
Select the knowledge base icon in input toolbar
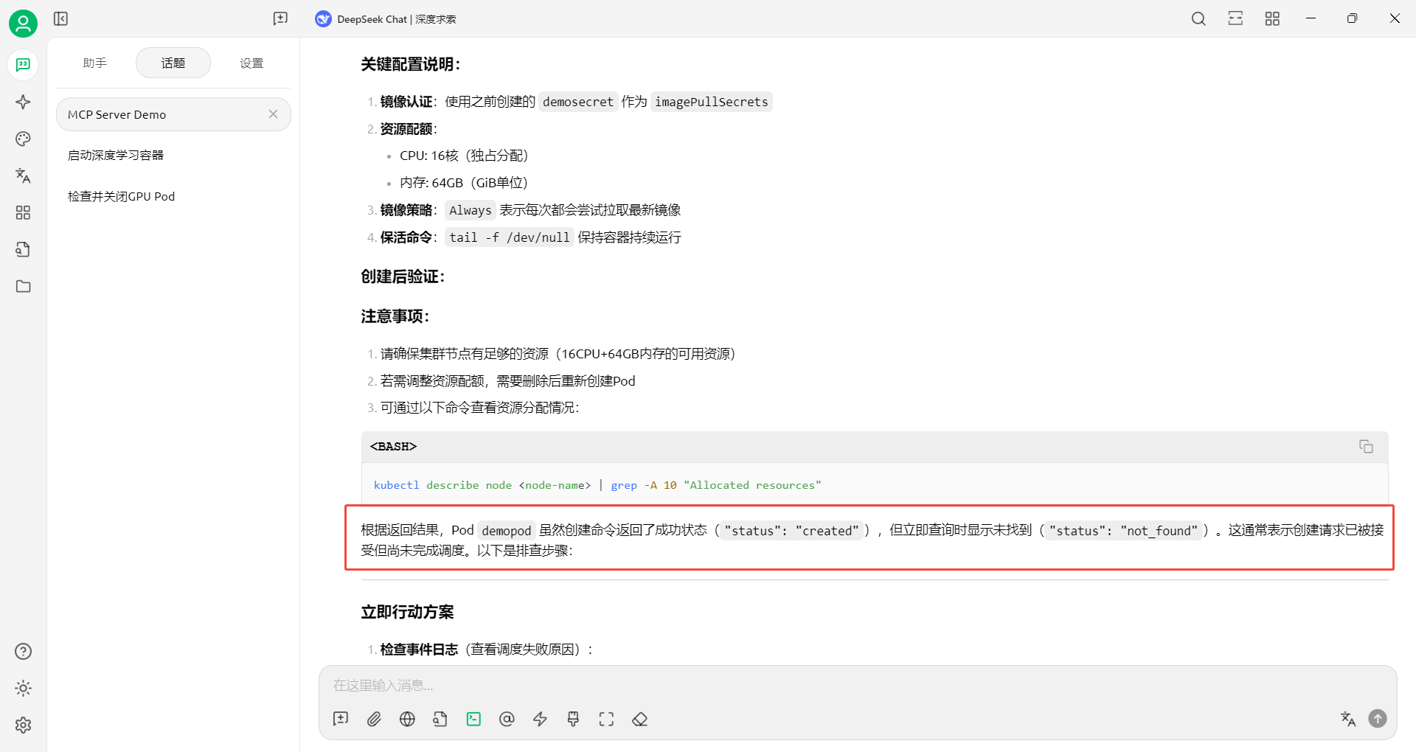point(440,719)
